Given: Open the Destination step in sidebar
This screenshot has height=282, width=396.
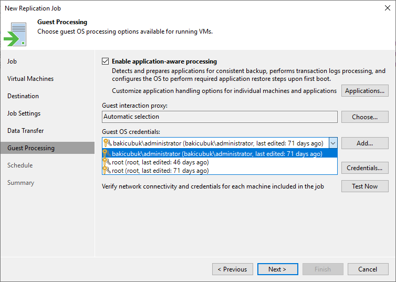Looking at the screenshot, I should coord(23,96).
